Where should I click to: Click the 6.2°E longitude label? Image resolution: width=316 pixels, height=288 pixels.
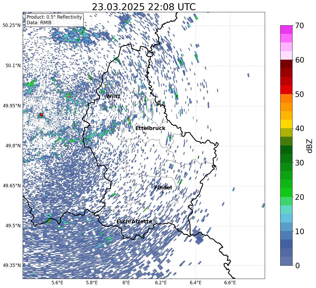pyautogui.click(x=161, y=283)
